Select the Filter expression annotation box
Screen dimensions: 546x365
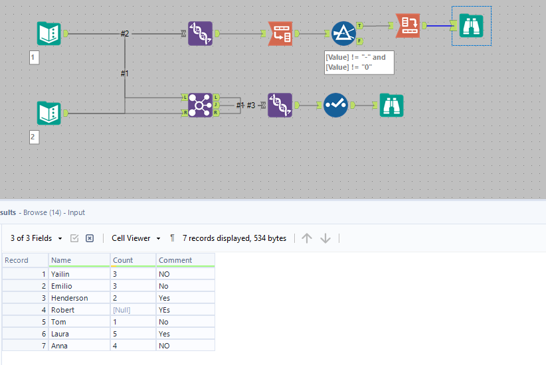359,62
